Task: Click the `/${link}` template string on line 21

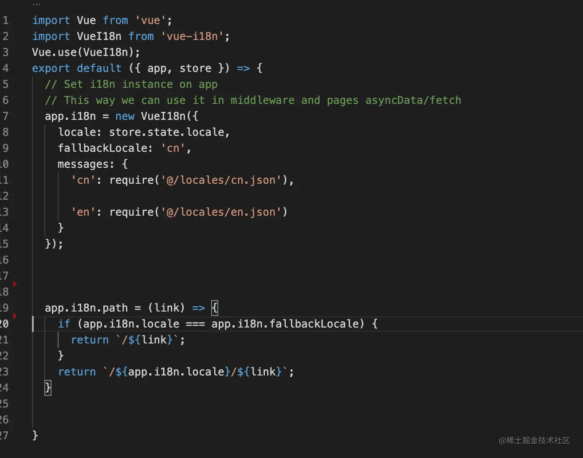Action: 147,340
